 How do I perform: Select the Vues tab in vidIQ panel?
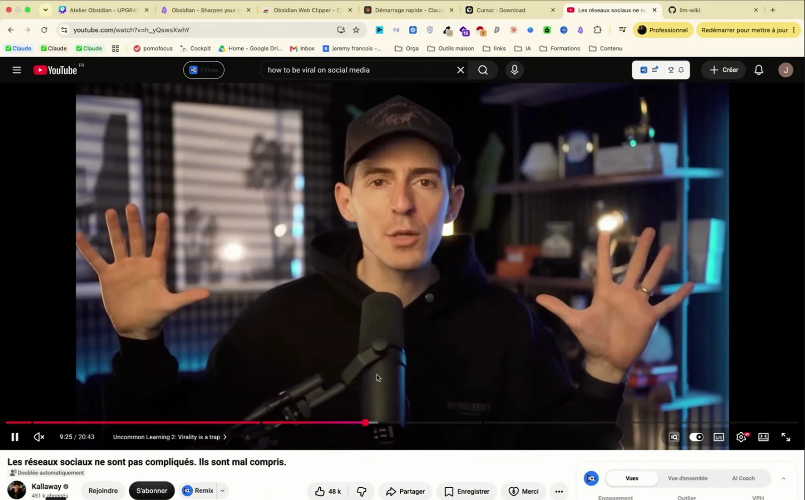(632, 478)
